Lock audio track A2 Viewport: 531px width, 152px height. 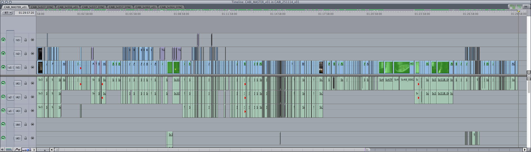(26, 97)
